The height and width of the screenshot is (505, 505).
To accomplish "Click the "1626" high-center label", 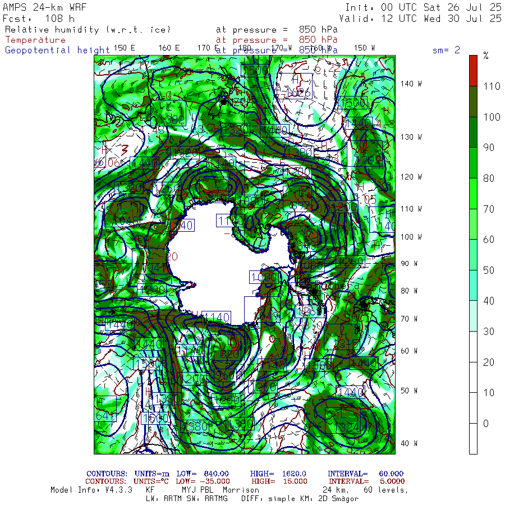I will pyautogui.click(x=299, y=93).
